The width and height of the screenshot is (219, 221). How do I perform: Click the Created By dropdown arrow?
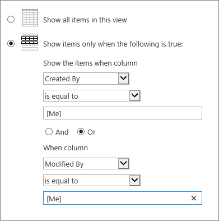coord(124,79)
